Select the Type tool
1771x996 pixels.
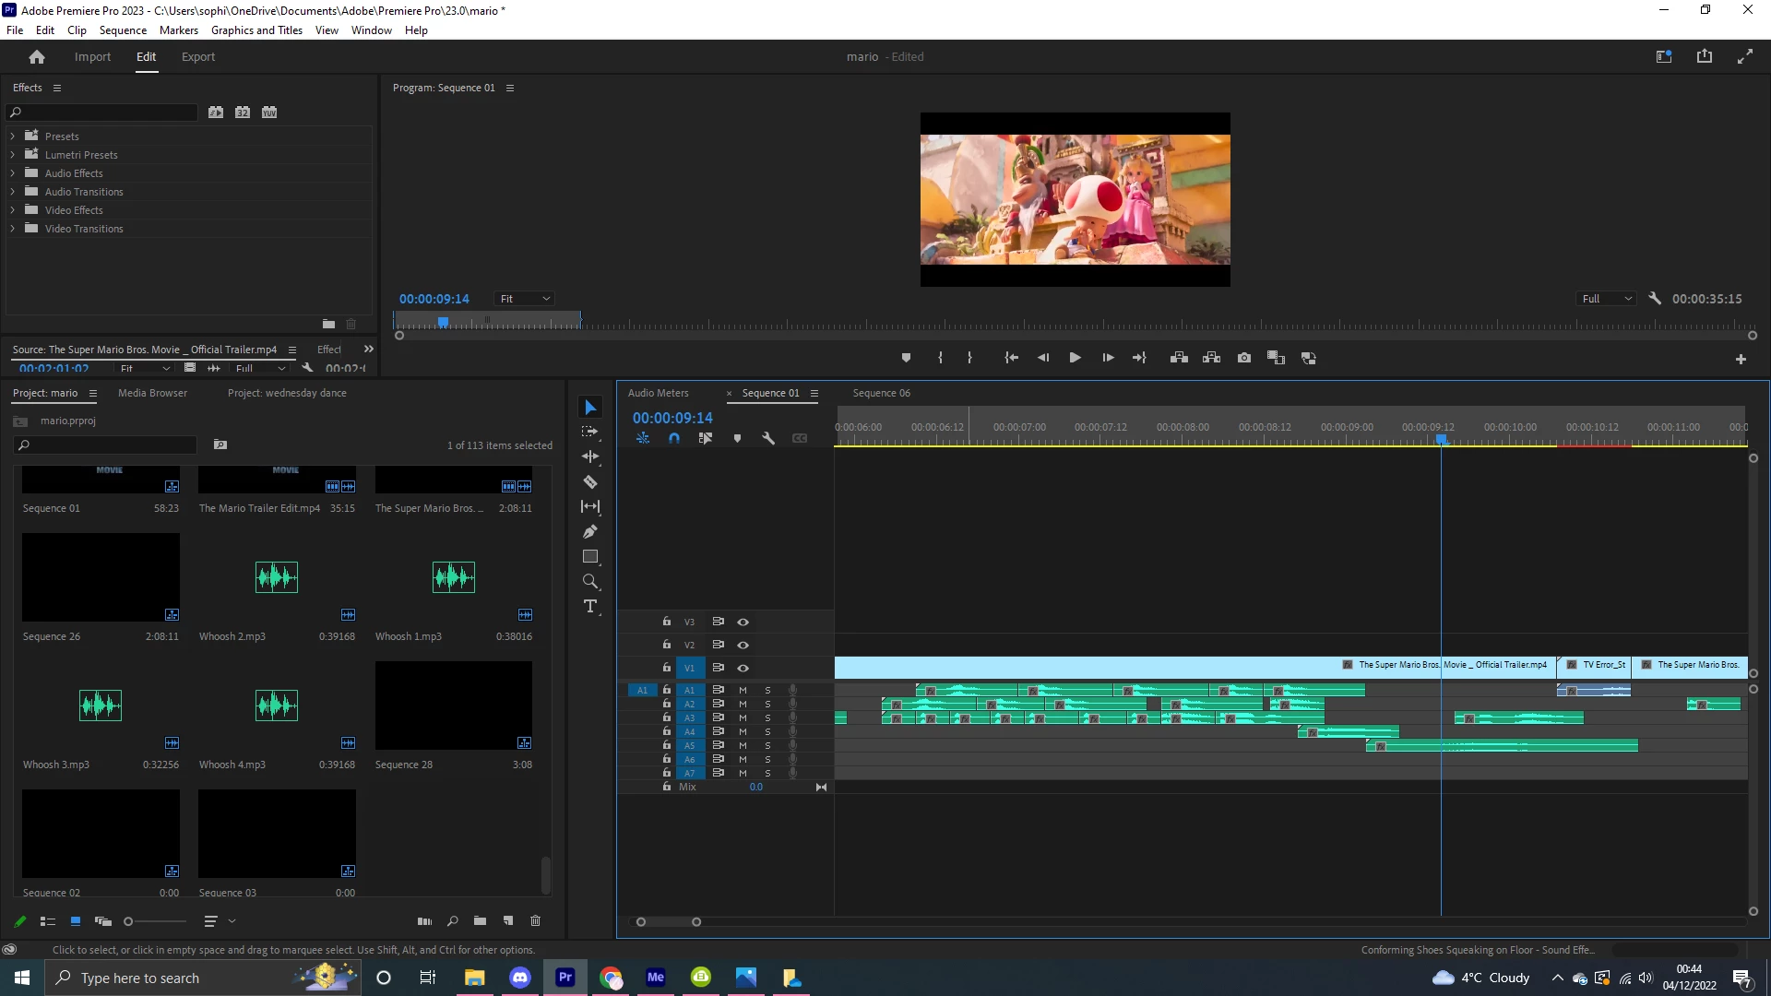pos(590,606)
